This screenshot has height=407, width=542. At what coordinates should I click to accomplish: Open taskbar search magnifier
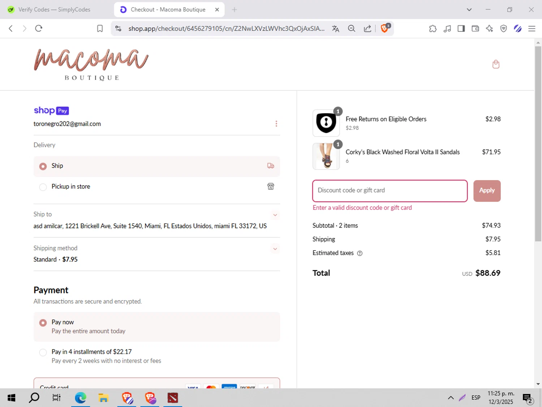(34, 398)
